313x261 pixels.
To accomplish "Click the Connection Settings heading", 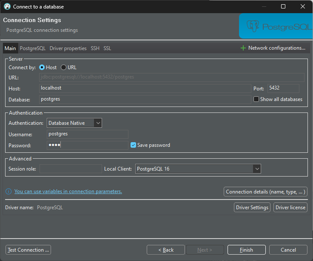I will pyautogui.click(x=32, y=20).
